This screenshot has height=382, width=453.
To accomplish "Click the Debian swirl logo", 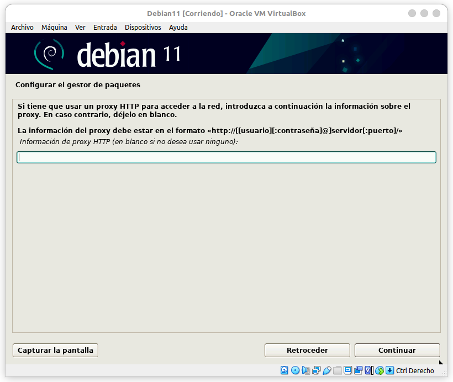I will pyautogui.click(x=49, y=54).
